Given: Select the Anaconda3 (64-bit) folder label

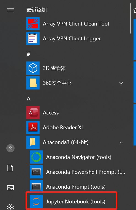Looking at the screenshot, I should pos(66,142).
